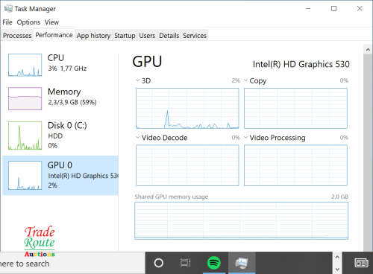This screenshot has width=373, height=274.
Task: Click the 3D usage graph
Action: click(x=187, y=108)
